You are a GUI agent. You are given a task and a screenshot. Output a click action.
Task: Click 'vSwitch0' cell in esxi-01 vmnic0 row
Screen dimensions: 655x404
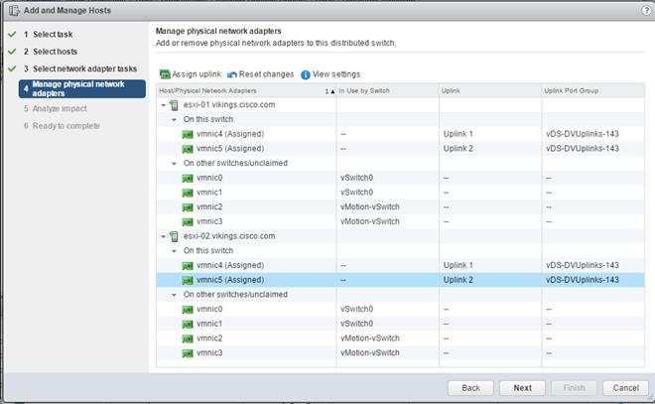click(356, 178)
